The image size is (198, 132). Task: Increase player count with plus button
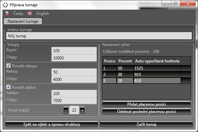[x=82, y=110]
